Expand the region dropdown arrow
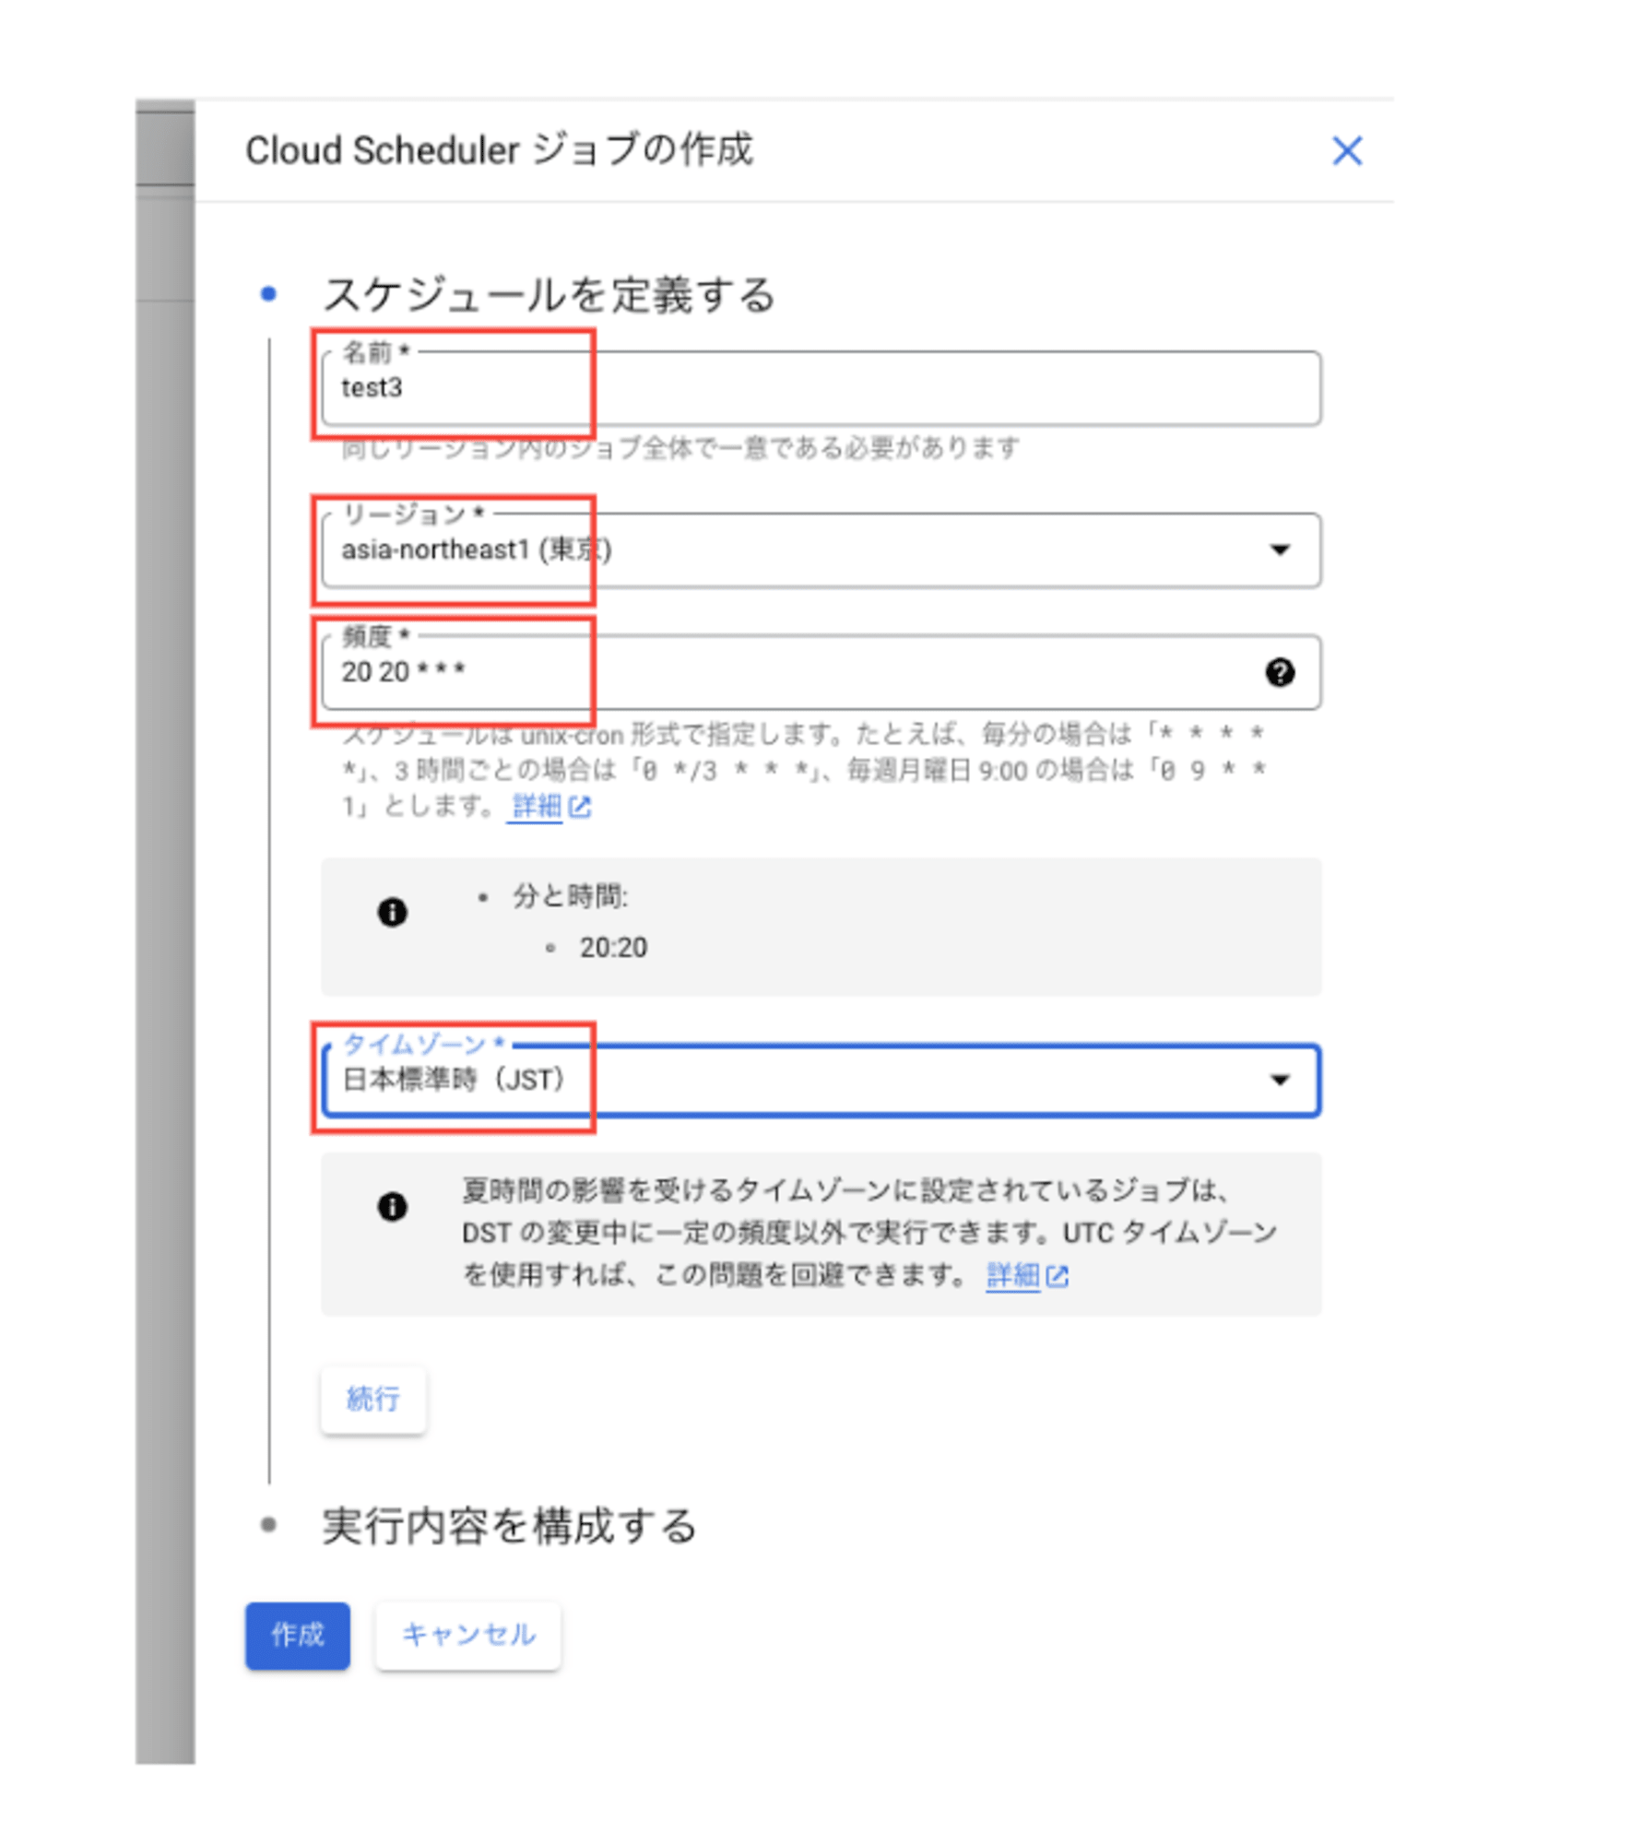The height and width of the screenshot is (1844, 1631). tap(1279, 550)
